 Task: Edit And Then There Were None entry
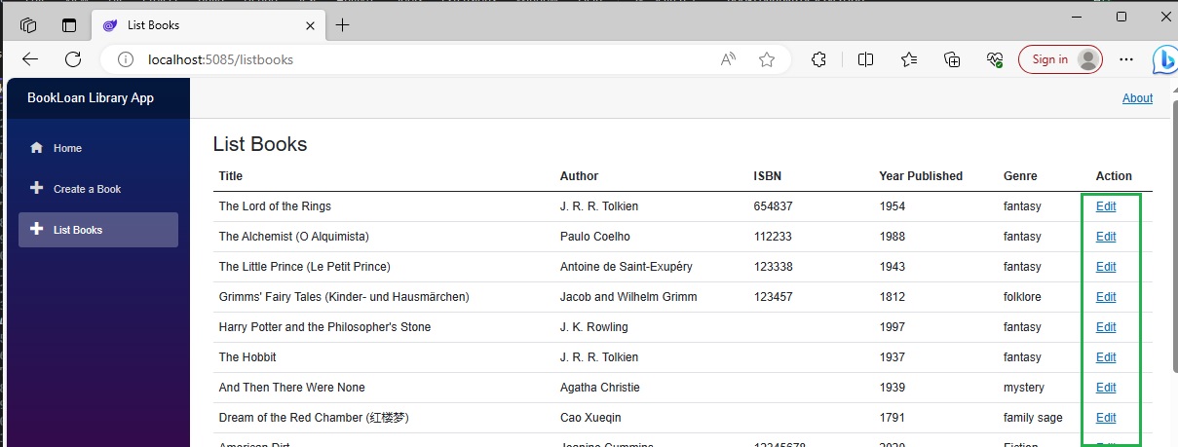point(1106,388)
